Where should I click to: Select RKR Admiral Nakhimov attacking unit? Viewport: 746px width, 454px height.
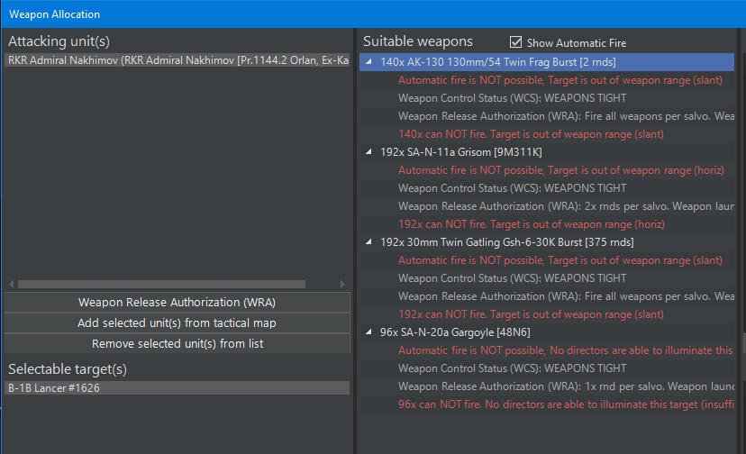(x=177, y=60)
